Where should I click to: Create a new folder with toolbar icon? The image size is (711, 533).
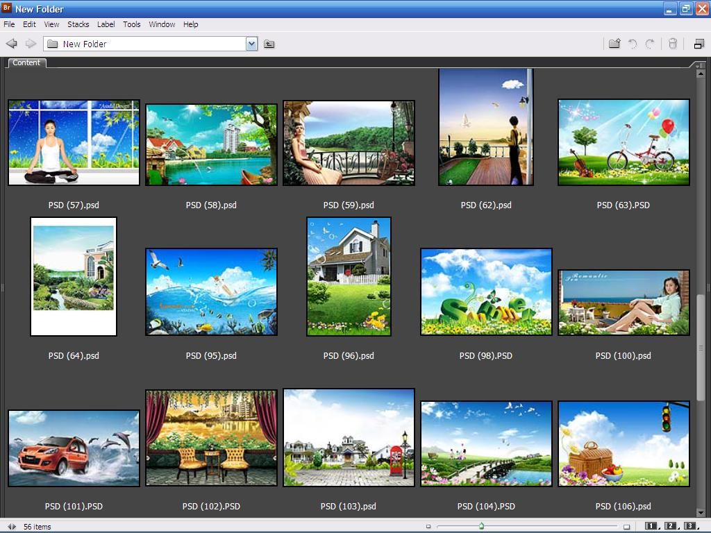pyautogui.click(x=614, y=44)
